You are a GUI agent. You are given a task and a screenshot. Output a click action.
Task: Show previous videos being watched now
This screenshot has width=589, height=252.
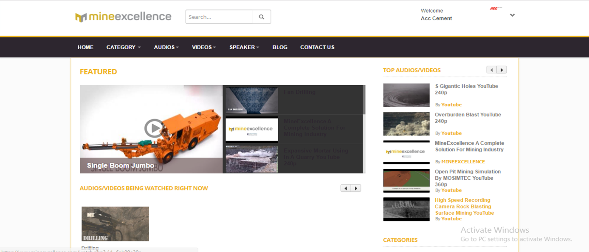point(345,188)
